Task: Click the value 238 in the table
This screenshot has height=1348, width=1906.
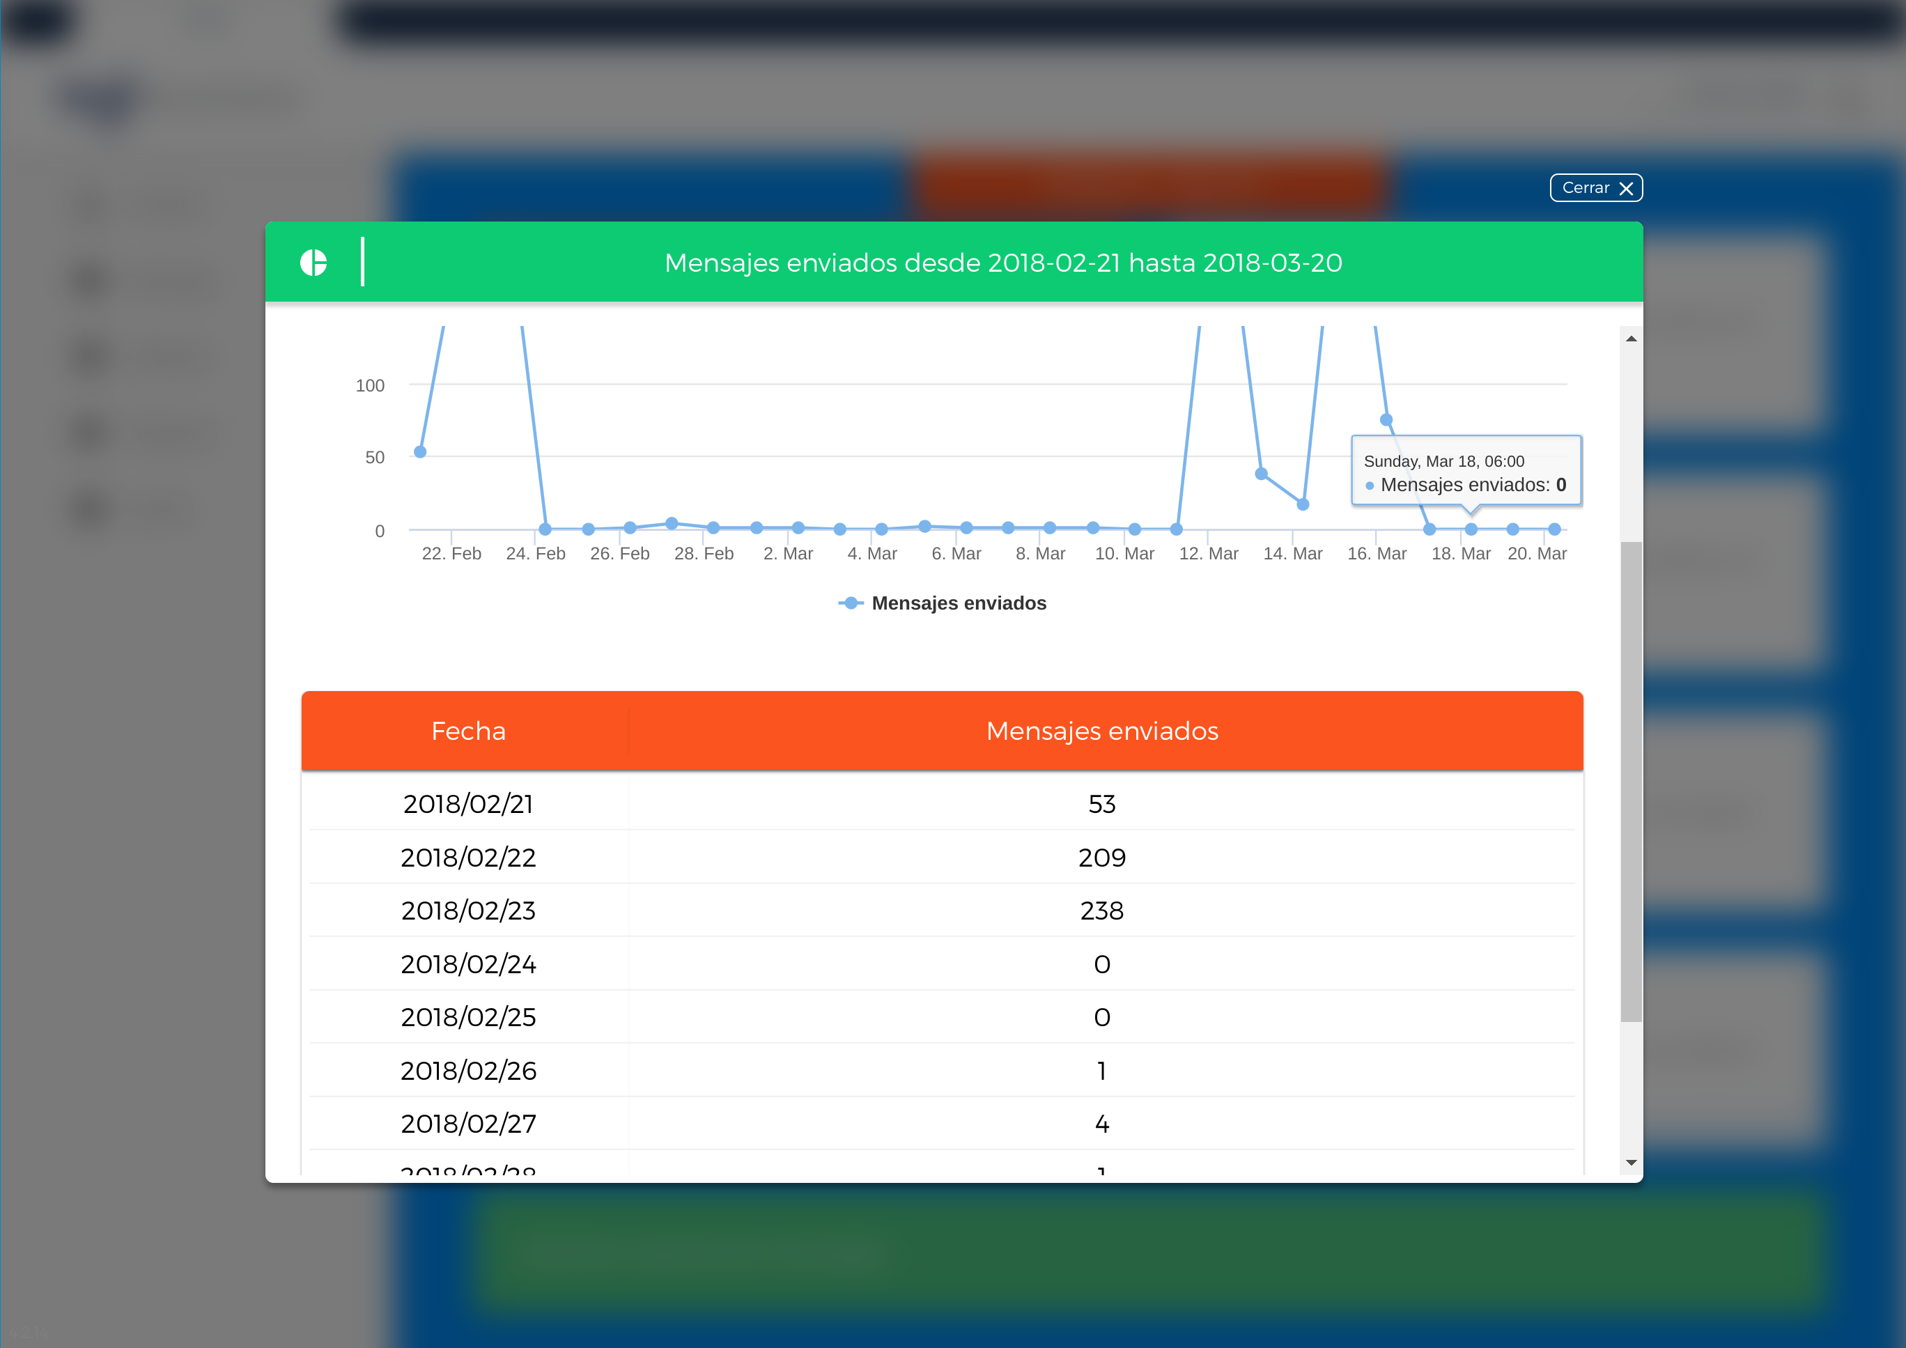Action: click(x=1101, y=911)
